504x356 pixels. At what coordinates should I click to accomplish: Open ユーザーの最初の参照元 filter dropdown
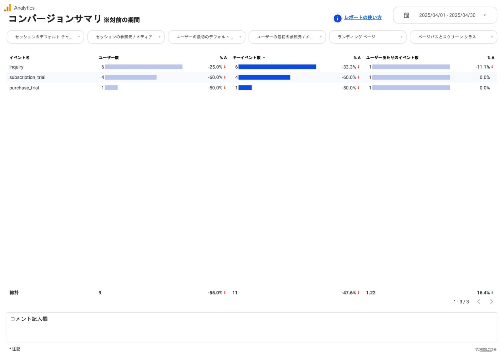click(x=287, y=37)
